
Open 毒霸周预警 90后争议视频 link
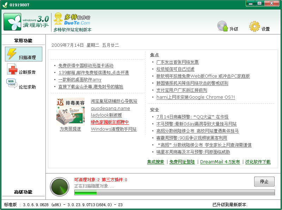click(192, 138)
